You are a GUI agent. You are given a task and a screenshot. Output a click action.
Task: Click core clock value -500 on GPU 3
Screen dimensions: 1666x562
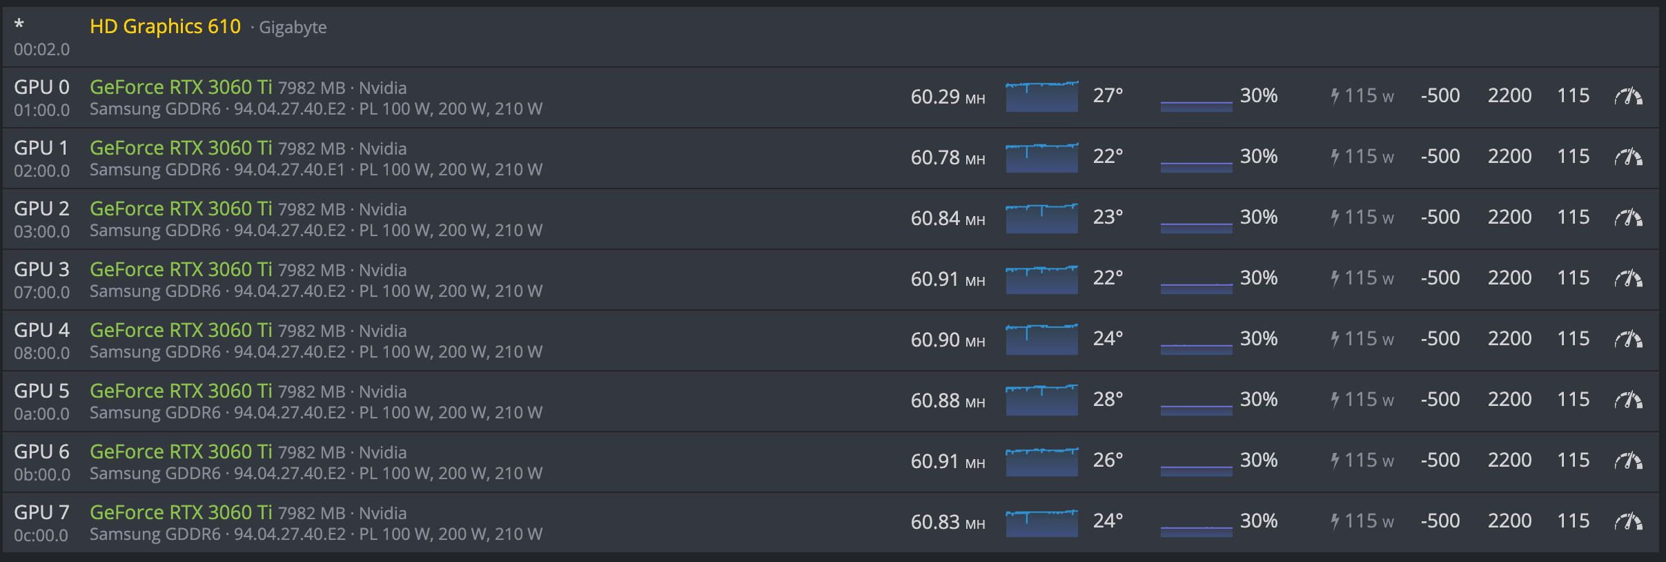tap(1440, 278)
